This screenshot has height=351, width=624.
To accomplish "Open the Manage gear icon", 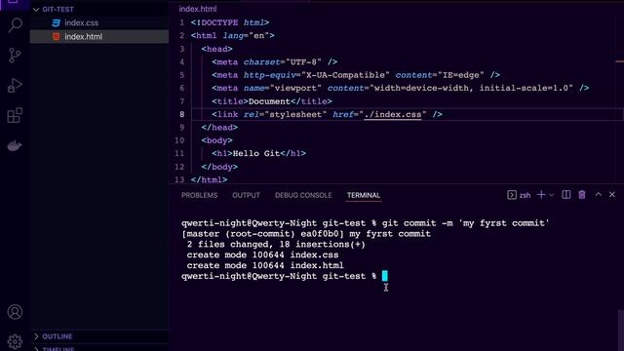I will pos(15,341).
